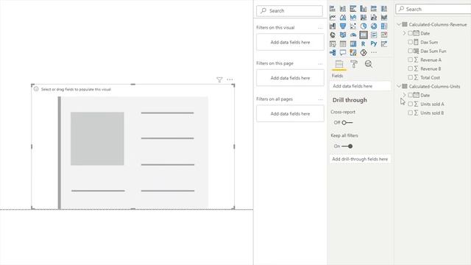The width and height of the screenshot is (471, 265).
Task: Switch to the Analytics magnifier tab
Action: (369, 64)
